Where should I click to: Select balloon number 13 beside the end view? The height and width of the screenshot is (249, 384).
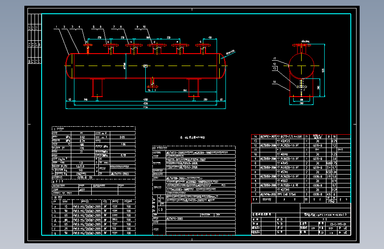point(275,68)
